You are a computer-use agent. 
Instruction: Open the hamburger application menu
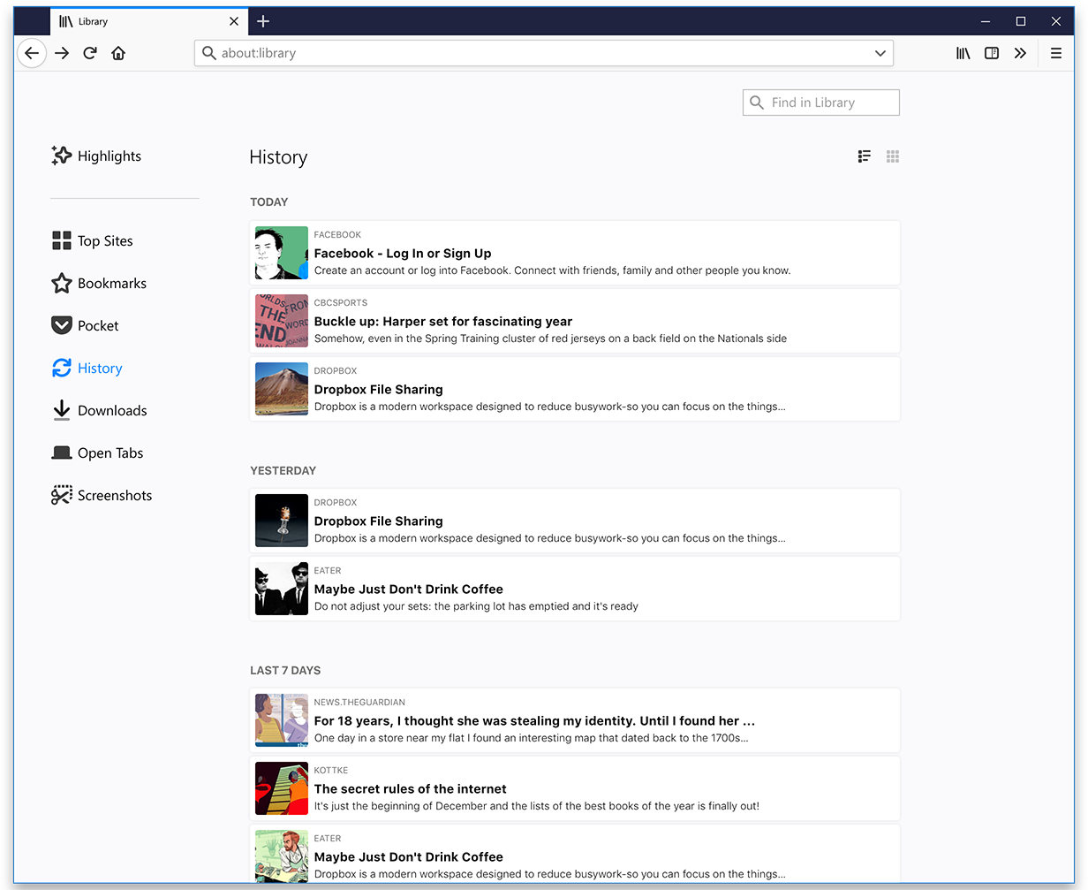click(x=1055, y=53)
